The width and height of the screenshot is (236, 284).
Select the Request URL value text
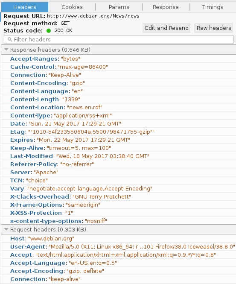93,16
